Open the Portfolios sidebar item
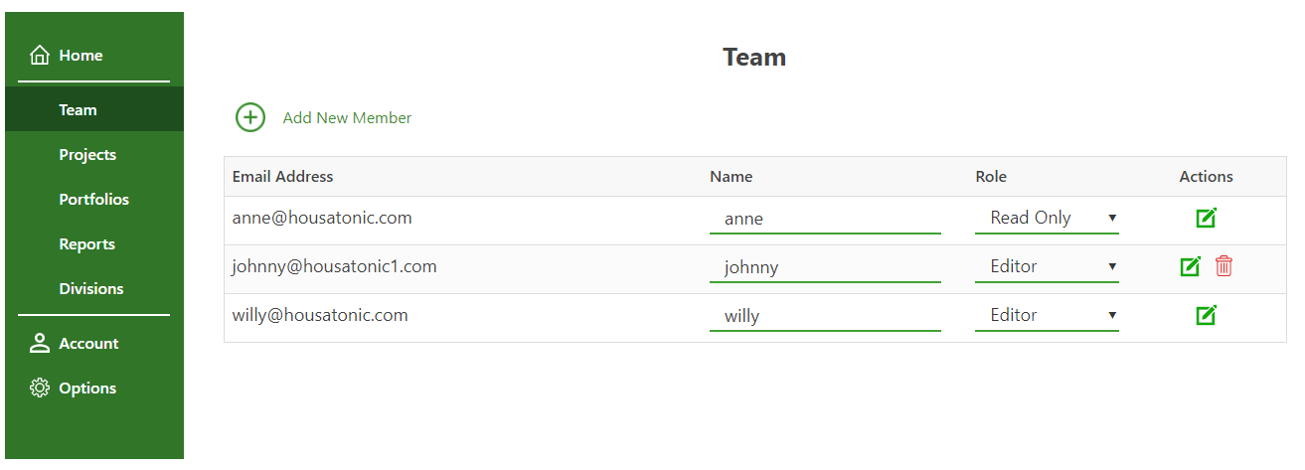 click(x=93, y=200)
